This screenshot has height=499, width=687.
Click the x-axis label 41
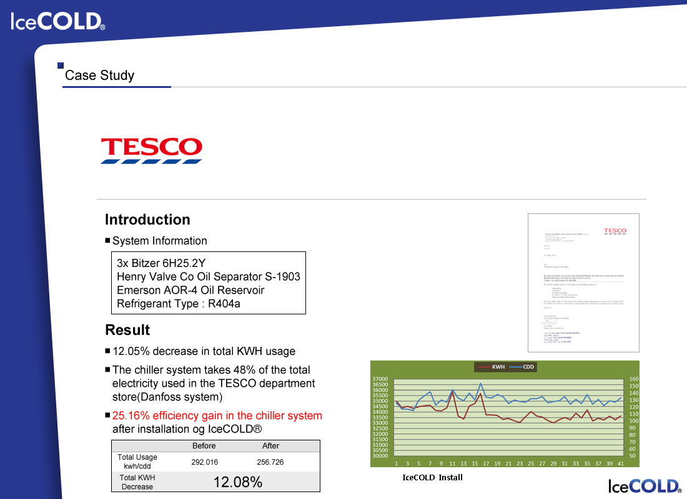pos(620,463)
